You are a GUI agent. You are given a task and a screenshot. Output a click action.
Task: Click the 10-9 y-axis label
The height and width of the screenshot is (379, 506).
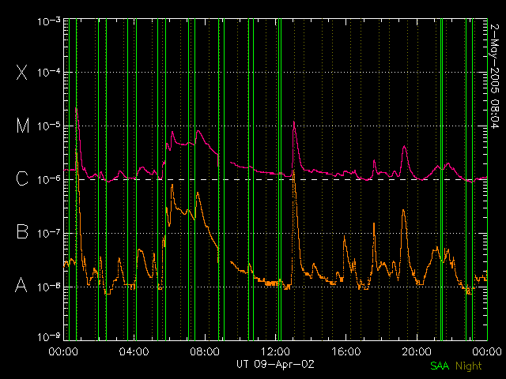click(49, 337)
